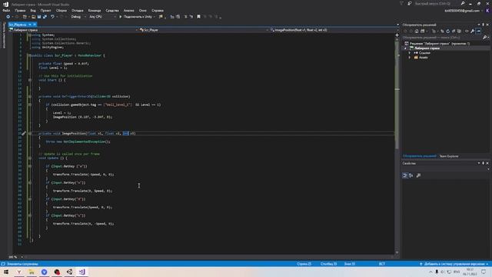
Task: Click the Solution Explorer properties wrench icon
Action: [472, 31]
